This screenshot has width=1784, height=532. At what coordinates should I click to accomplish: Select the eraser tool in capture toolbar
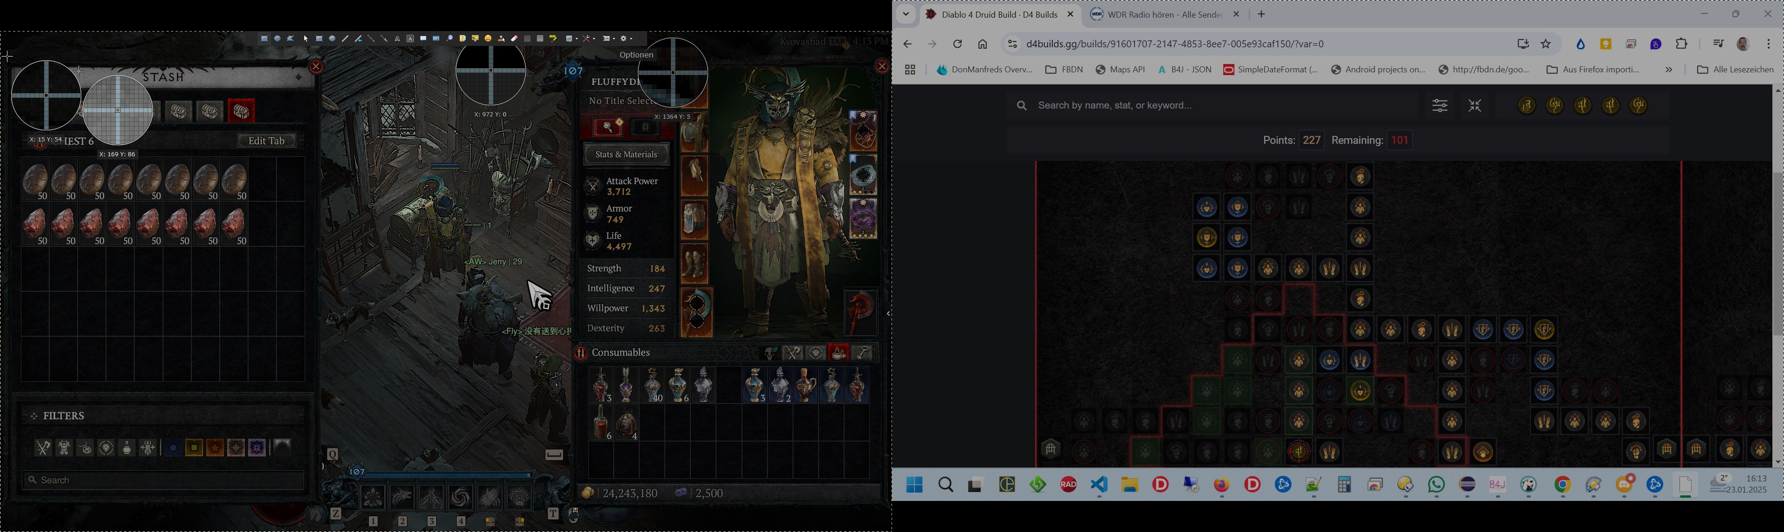515,39
